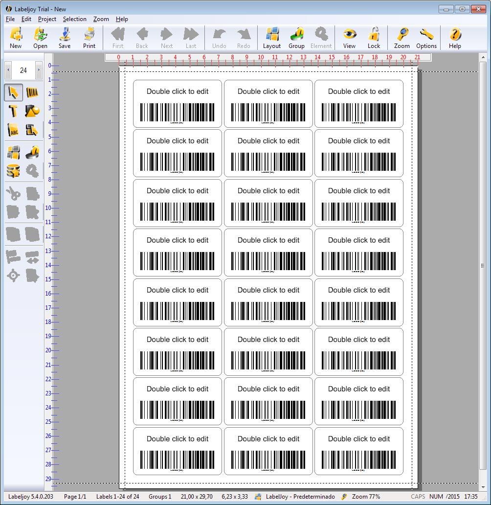Viewport: 491px width, 505px height.
Task: Open the Project menu
Action: click(47, 19)
